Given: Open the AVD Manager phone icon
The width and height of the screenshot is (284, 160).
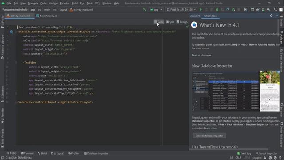Looking at the screenshot, I should pos(263,10).
